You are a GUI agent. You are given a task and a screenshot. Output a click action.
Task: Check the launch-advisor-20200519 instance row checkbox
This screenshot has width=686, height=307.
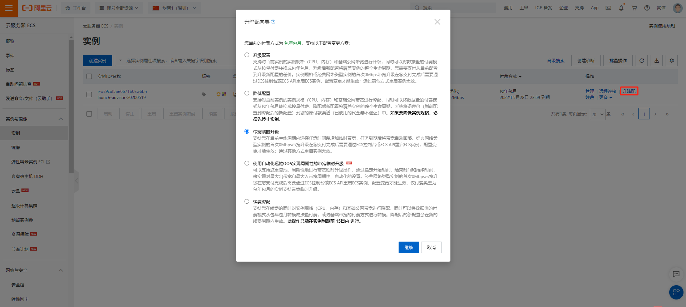click(x=89, y=94)
